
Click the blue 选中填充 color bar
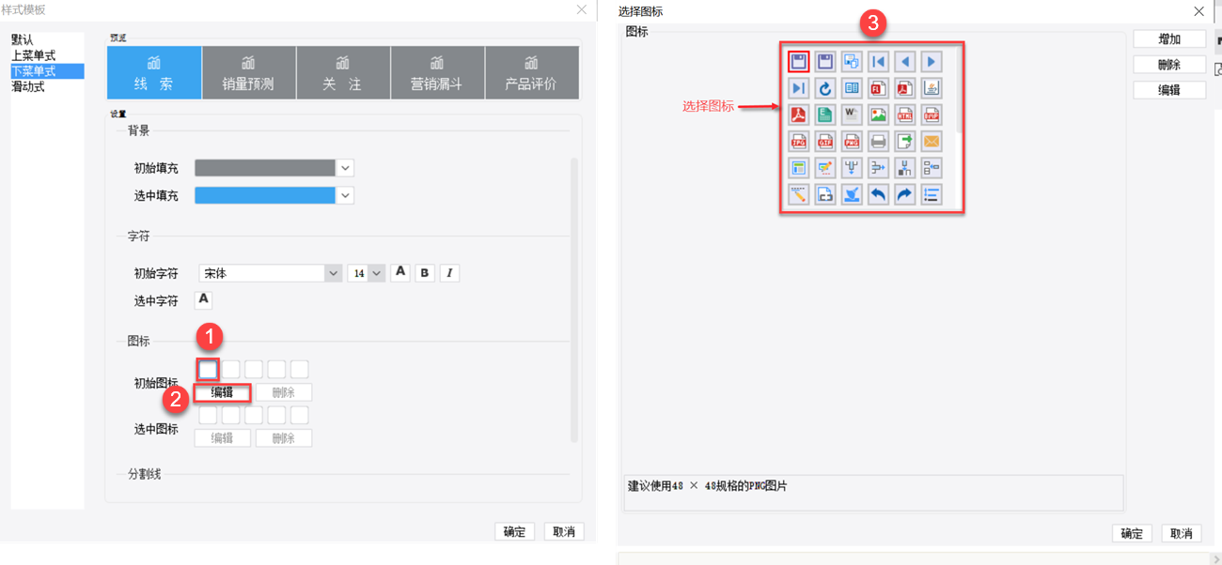(x=265, y=195)
